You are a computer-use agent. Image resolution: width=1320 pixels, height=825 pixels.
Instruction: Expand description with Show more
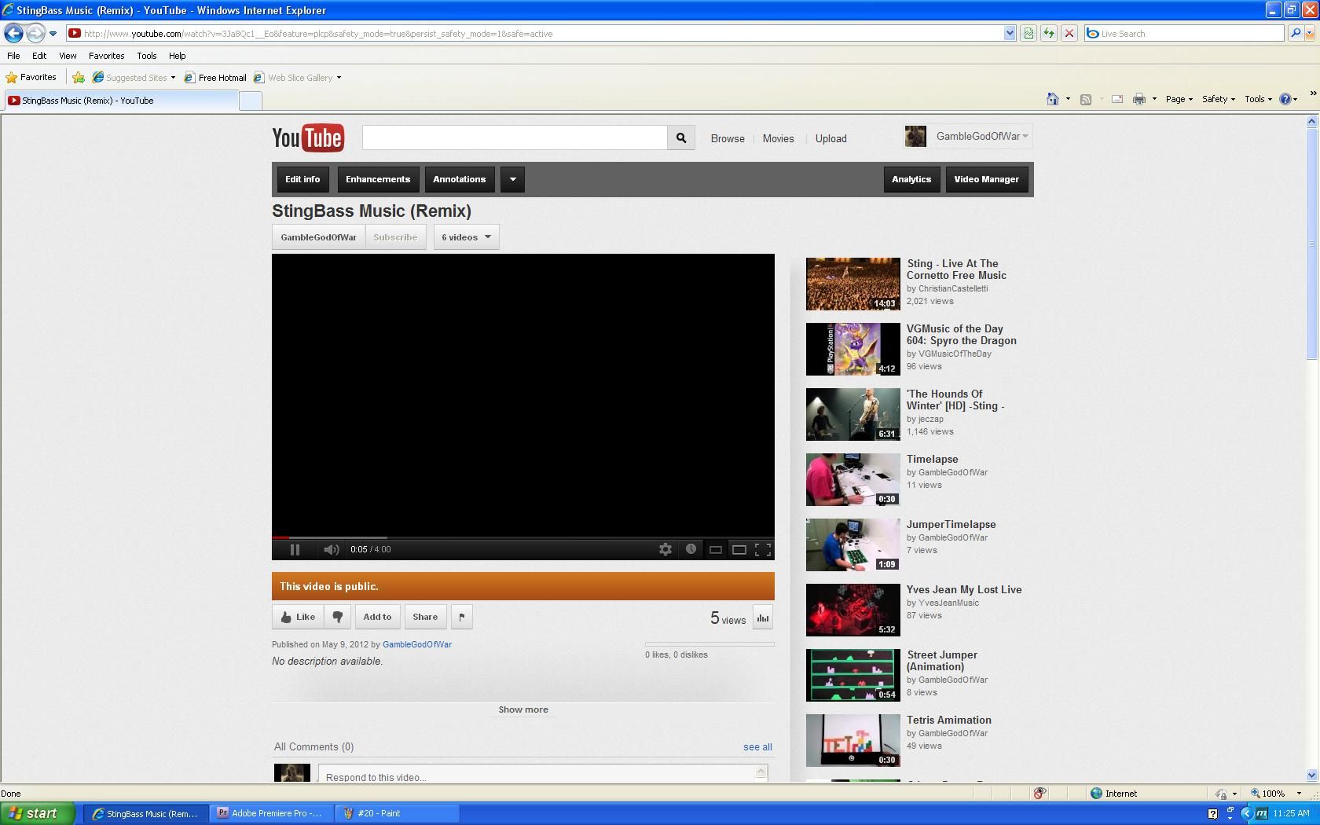tap(523, 709)
